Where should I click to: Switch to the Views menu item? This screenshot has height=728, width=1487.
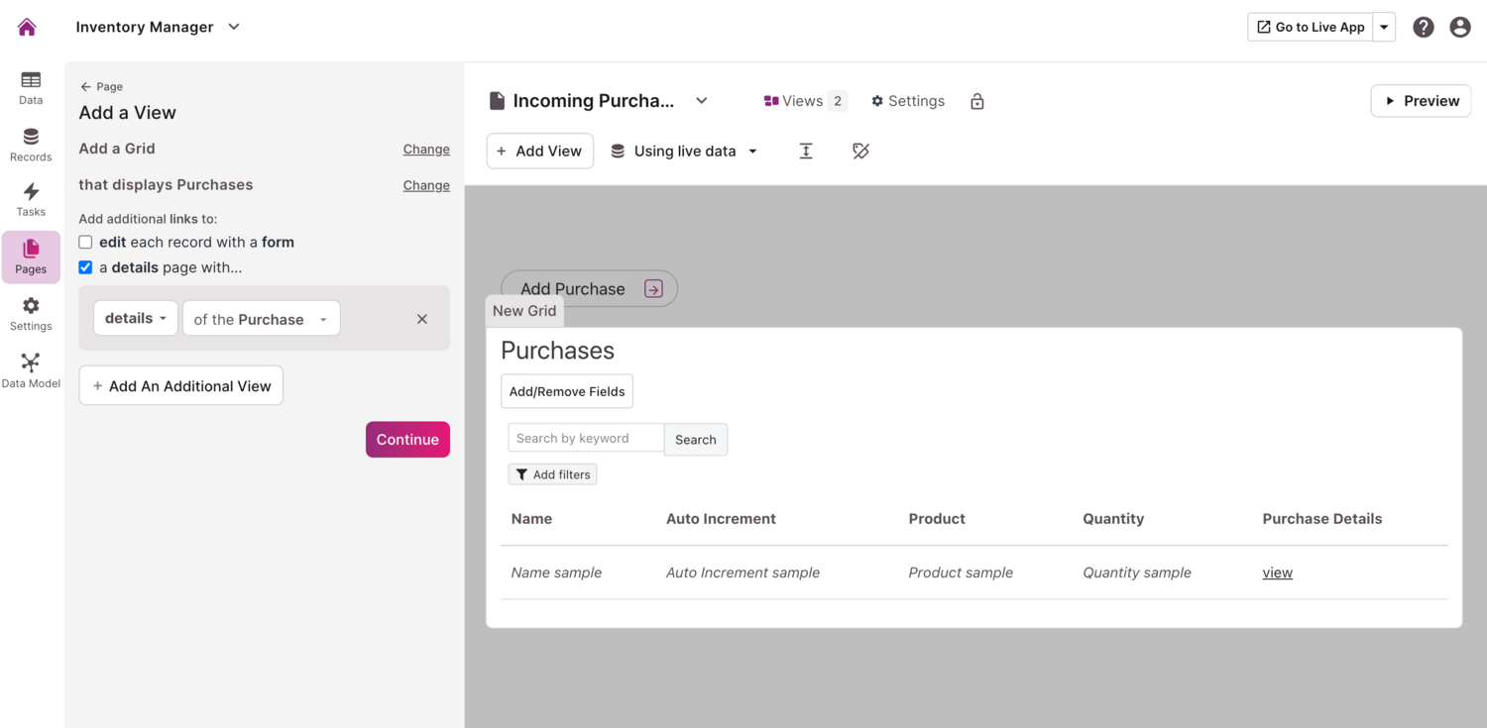[797, 100]
